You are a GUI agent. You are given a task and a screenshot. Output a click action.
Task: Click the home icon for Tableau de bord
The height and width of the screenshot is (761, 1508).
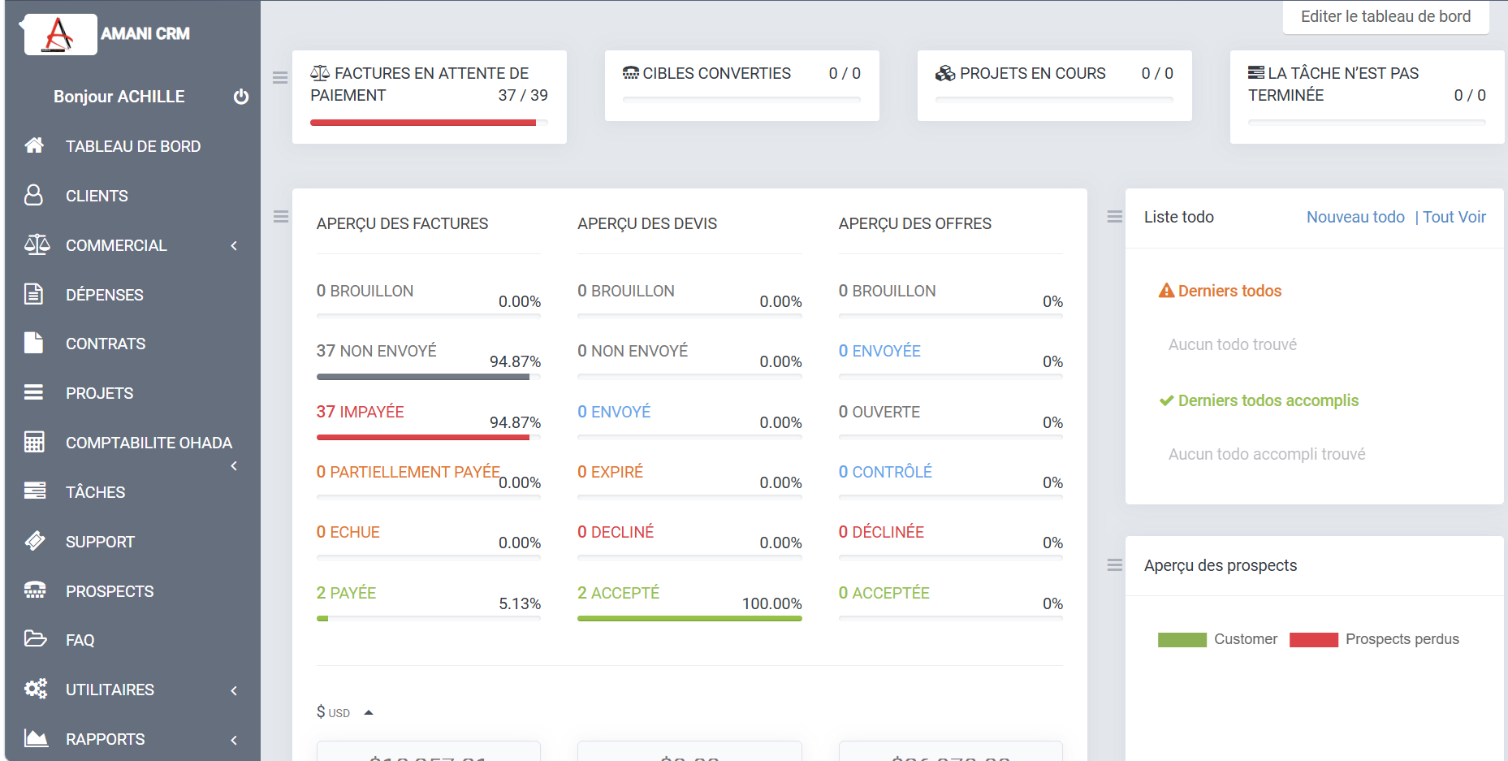pos(34,145)
